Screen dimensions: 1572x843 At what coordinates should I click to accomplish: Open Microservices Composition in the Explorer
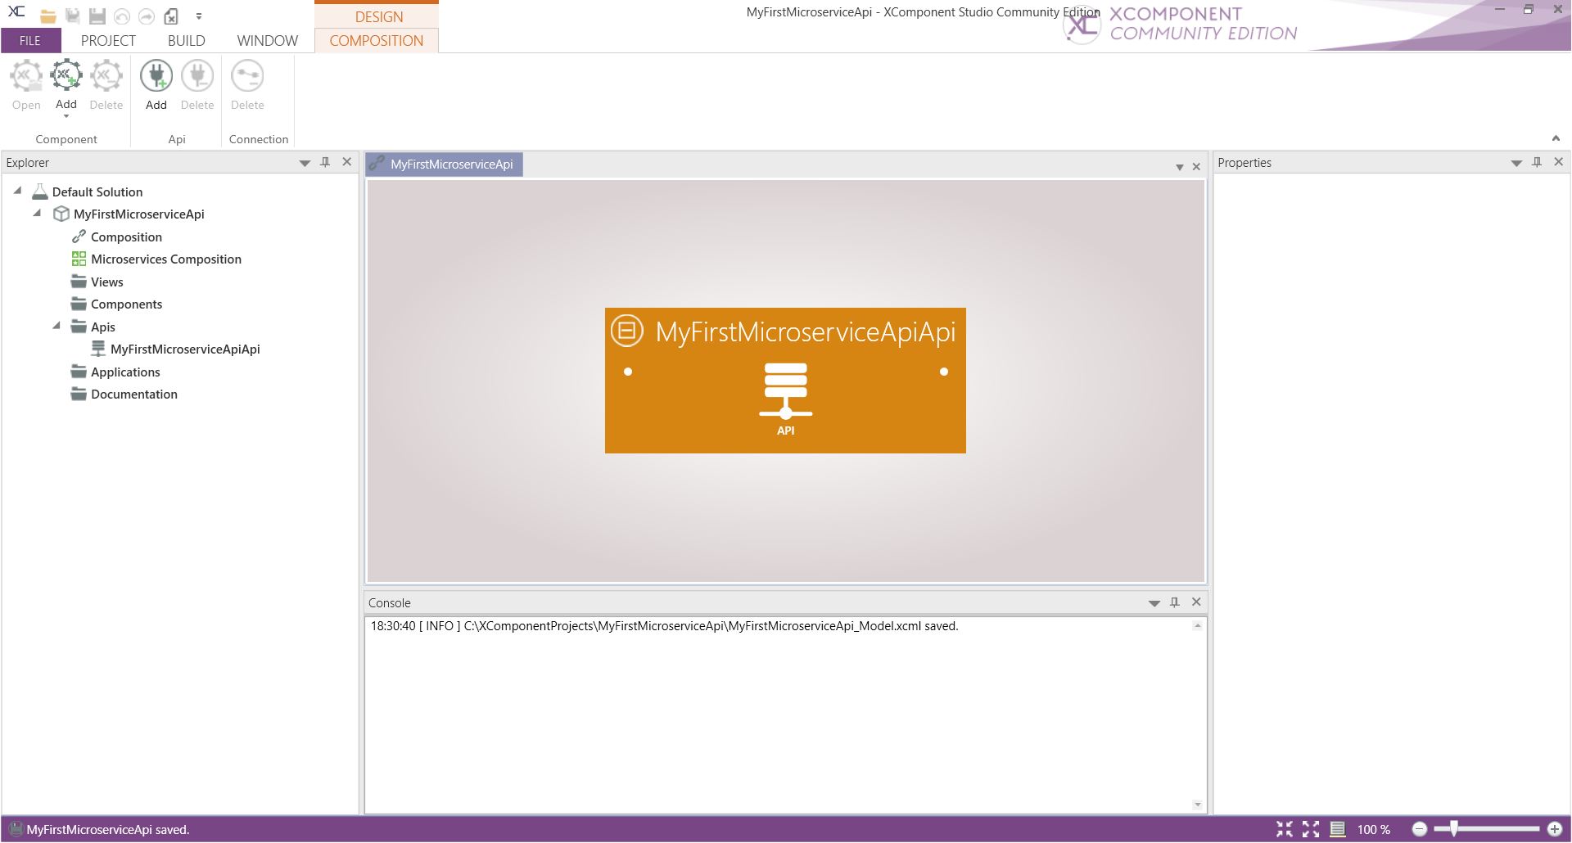166,259
